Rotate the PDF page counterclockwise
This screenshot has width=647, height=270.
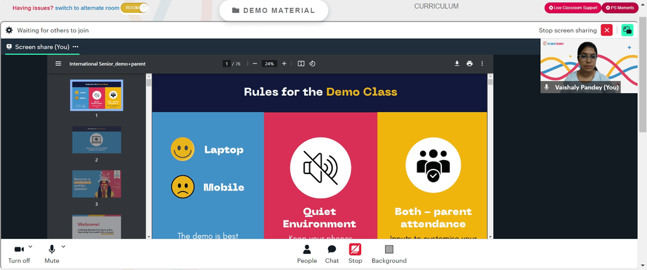pyautogui.click(x=313, y=63)
